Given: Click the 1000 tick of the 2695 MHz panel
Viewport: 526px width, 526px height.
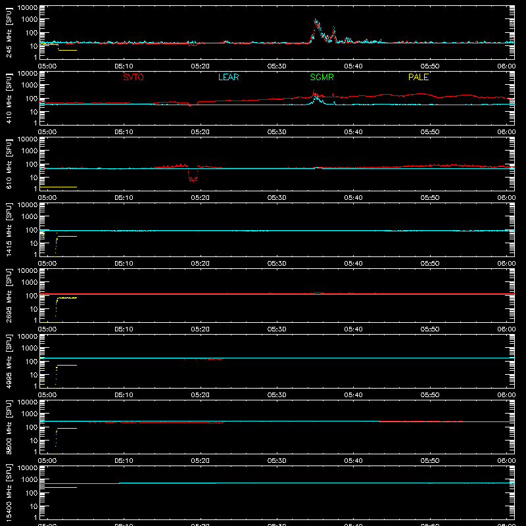Looking at the screenshot, I should pos(30,283).
